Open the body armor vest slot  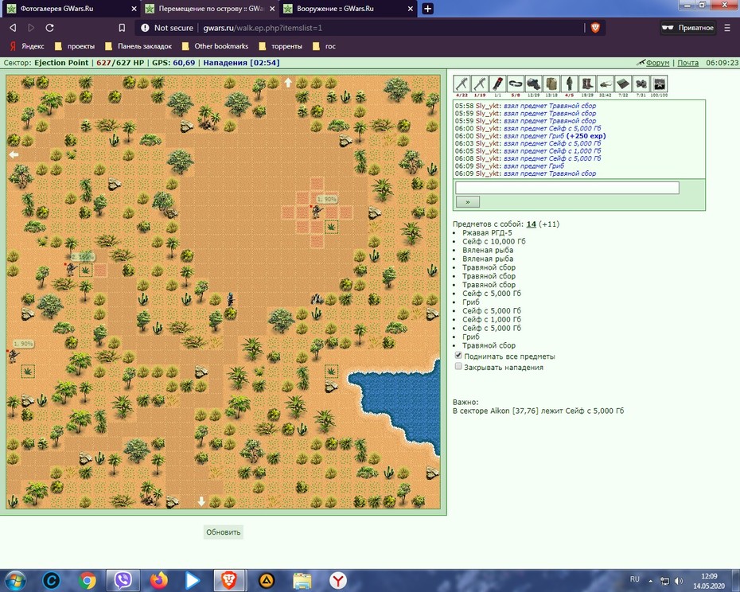pos(551,84)
